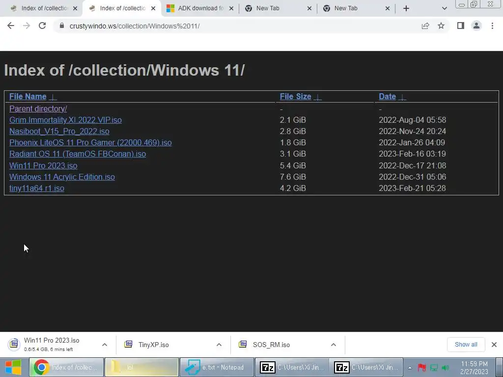503x377 pixels.
Task: Download tiny11a64 r1.iso
Action: [x=36, y=188]
